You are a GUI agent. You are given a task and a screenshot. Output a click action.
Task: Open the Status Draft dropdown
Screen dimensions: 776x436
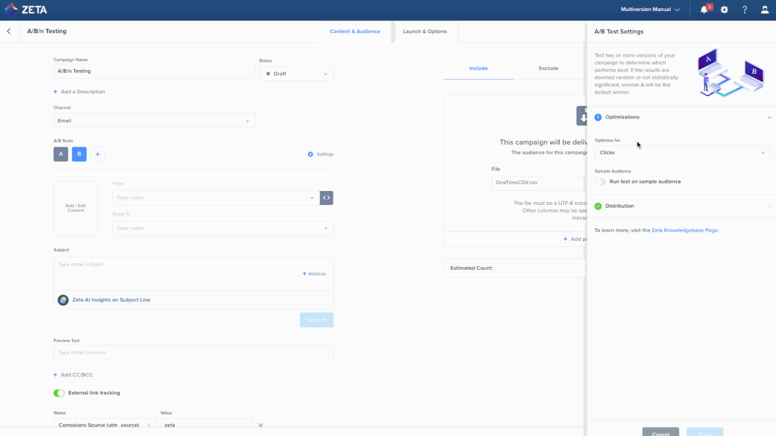(296, 73)
